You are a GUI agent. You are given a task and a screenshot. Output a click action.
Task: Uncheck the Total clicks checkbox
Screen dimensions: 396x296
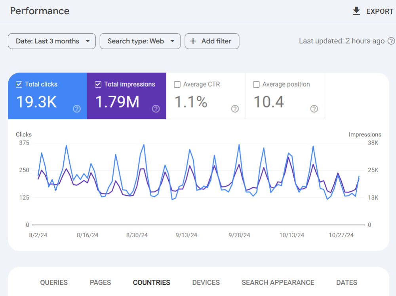point(19,84)
